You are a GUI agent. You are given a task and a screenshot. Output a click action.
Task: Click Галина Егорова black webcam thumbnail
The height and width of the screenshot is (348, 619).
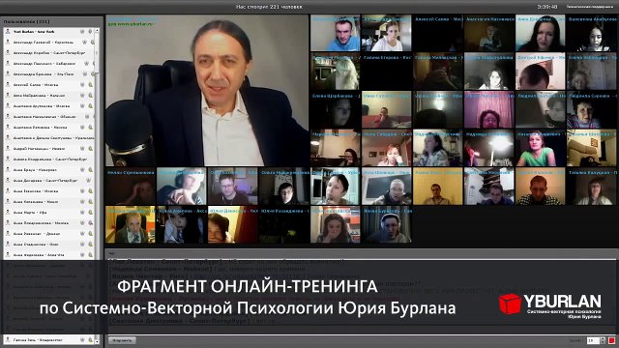point(387,72)
